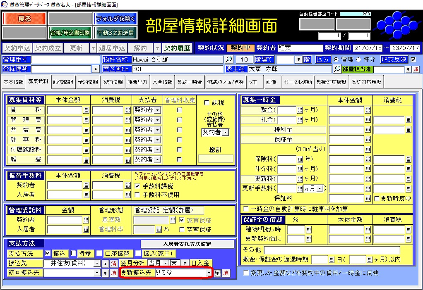Click 消 clear icon next to 更新振込先
Screen dimensions: 423x290
pyautogui.click(x=226, y=273)
